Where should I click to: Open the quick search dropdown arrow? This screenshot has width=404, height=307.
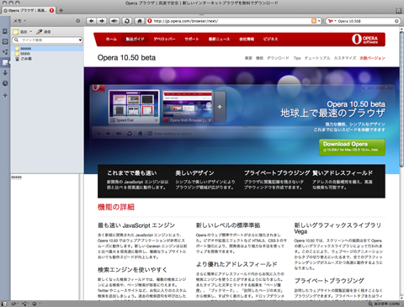point(80,40)
